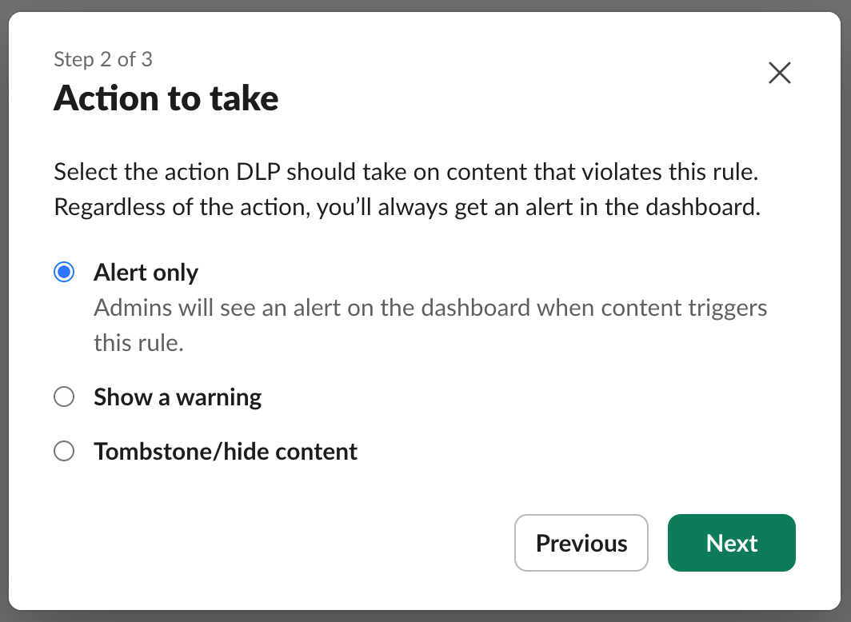Click the 'Step 2 of 3' indicator
The width and height of the screenshot is (851, 622).
tap(103, 59)
